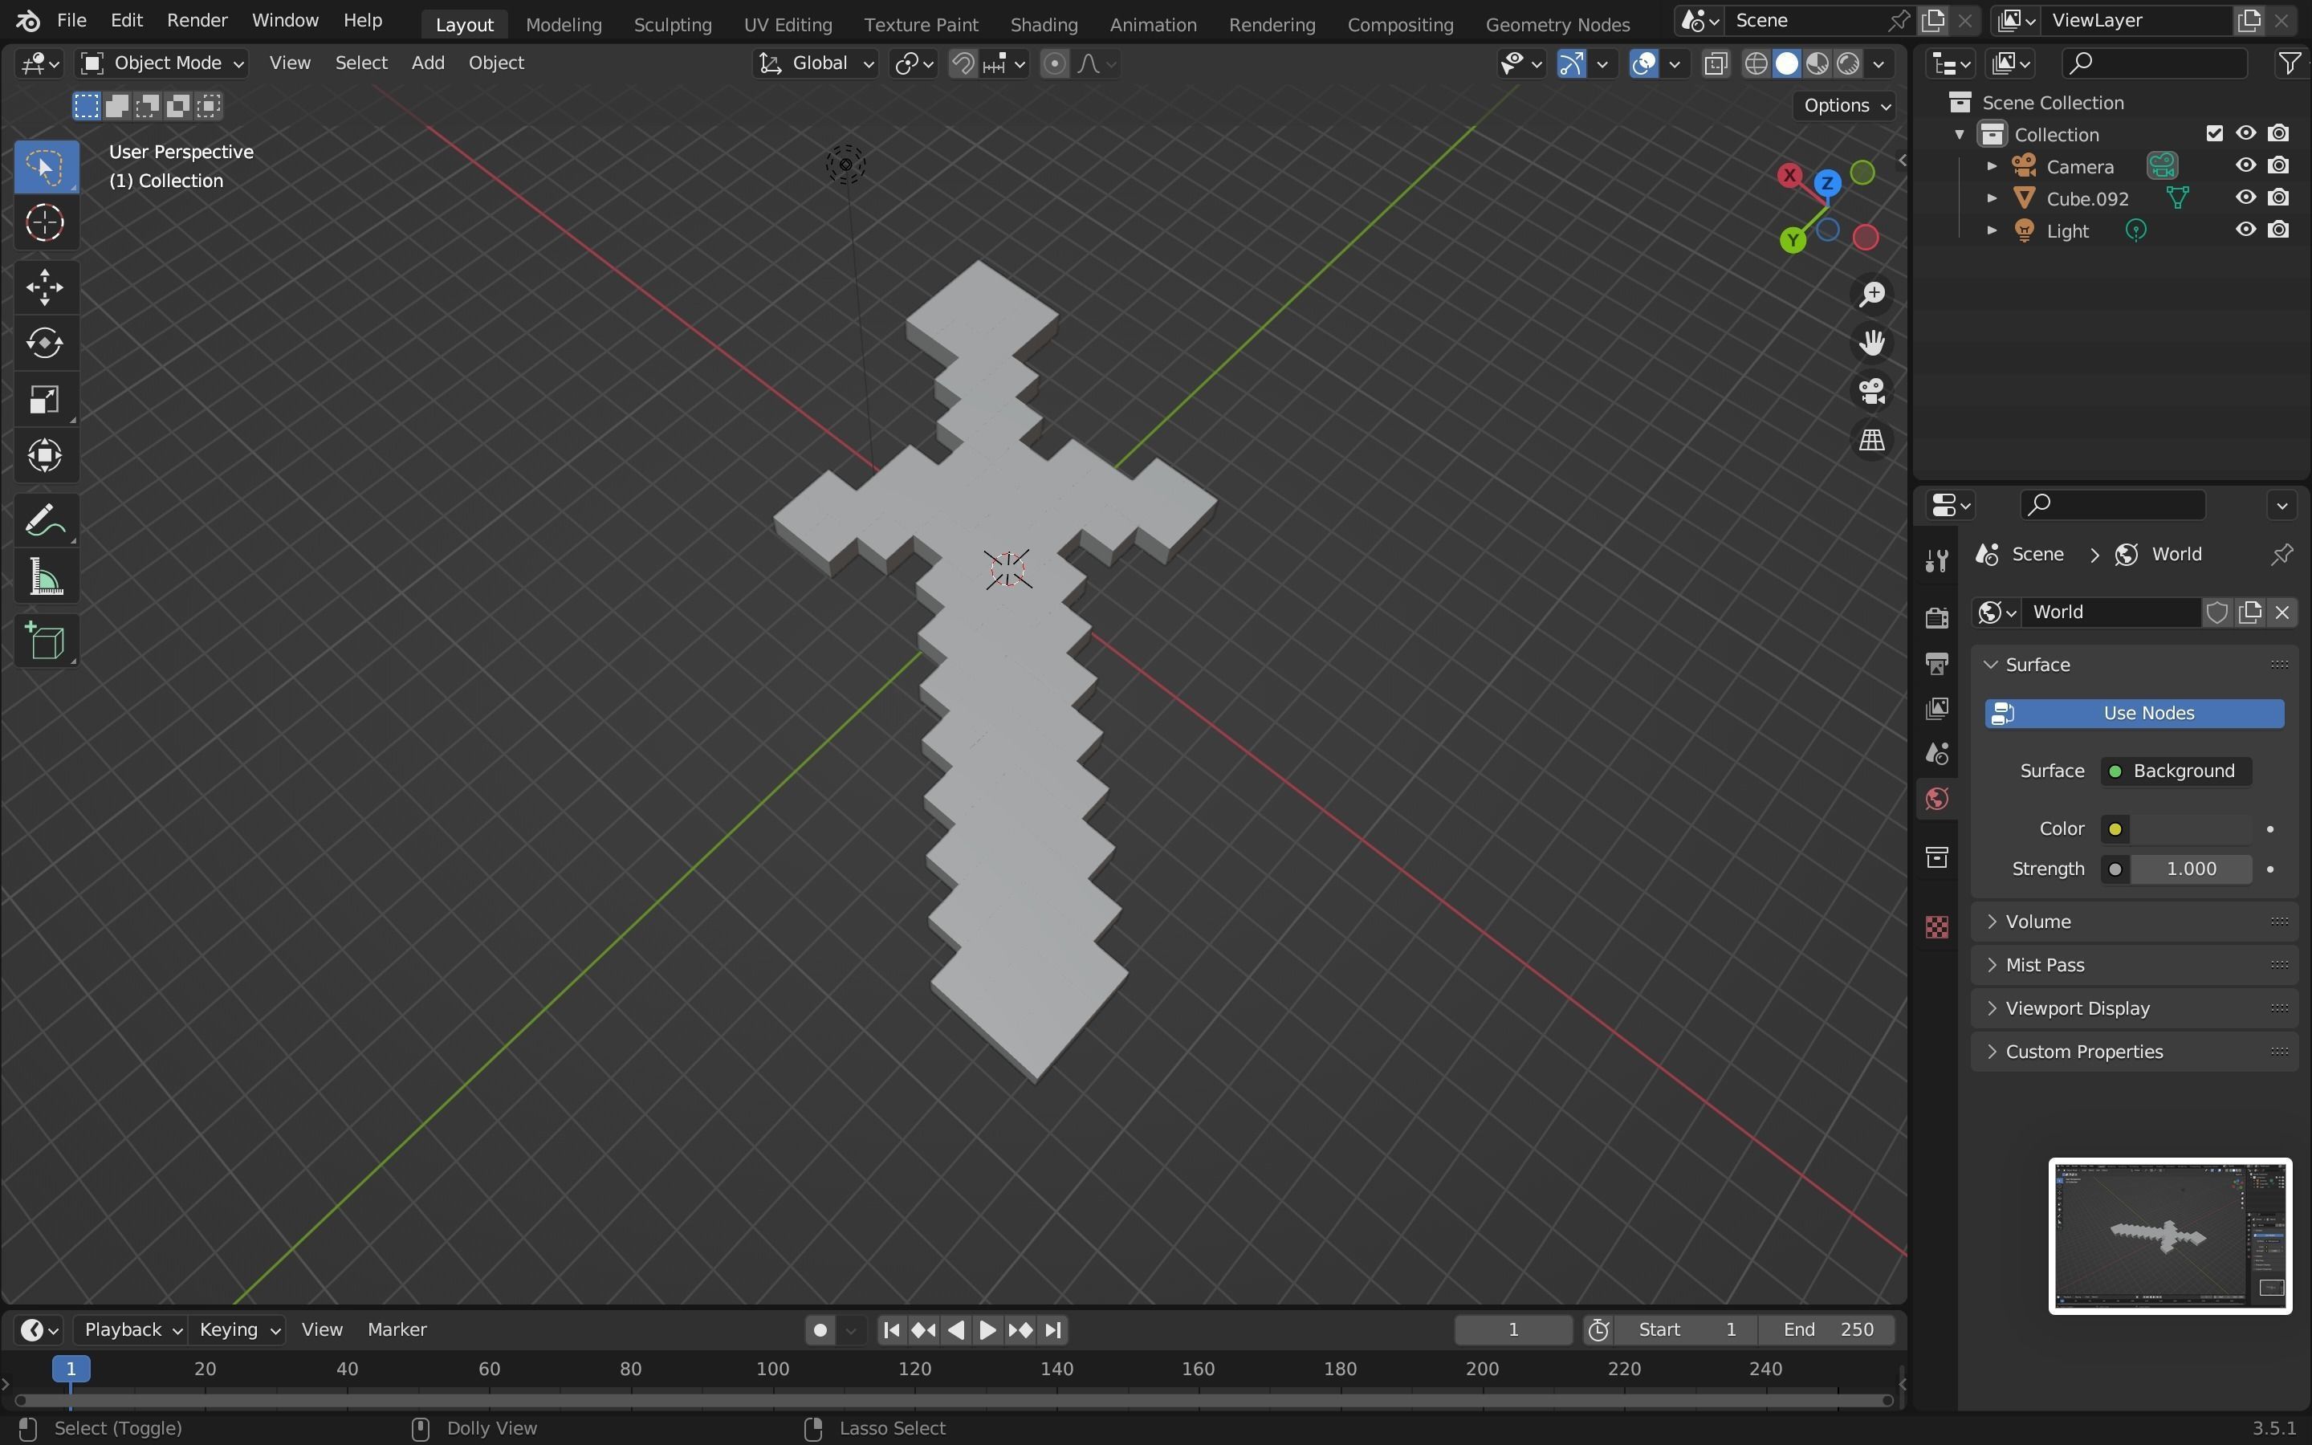The image size is (2312, 1445).
Task: Click the Use Nodes button
Action: [2135, 714]
